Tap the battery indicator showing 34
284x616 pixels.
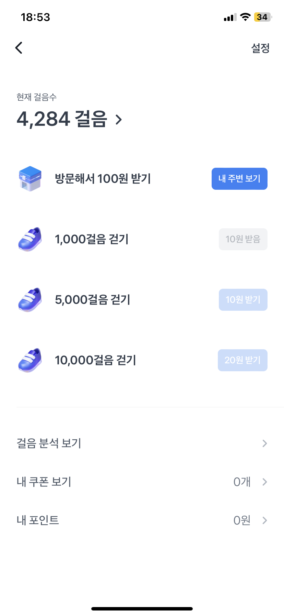tap(263, 17)
